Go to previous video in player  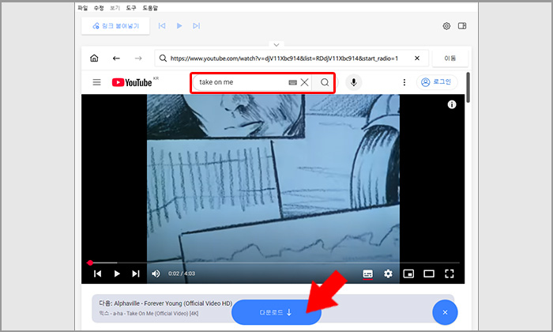[x=98, y=274]
